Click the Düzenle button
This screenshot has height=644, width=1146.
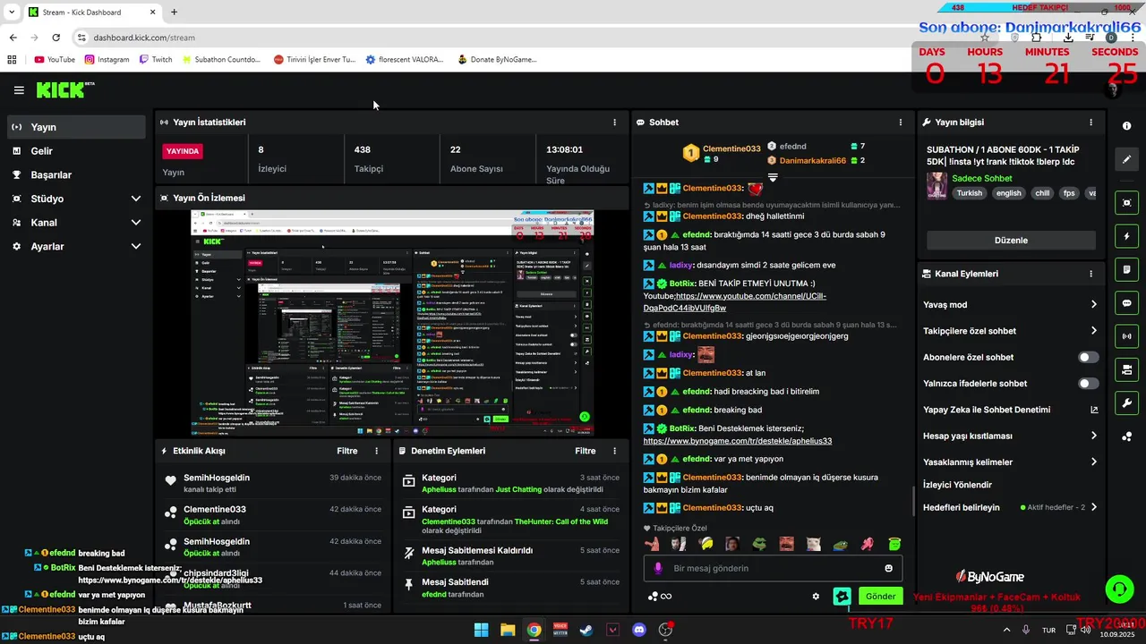pos(1011,241)
